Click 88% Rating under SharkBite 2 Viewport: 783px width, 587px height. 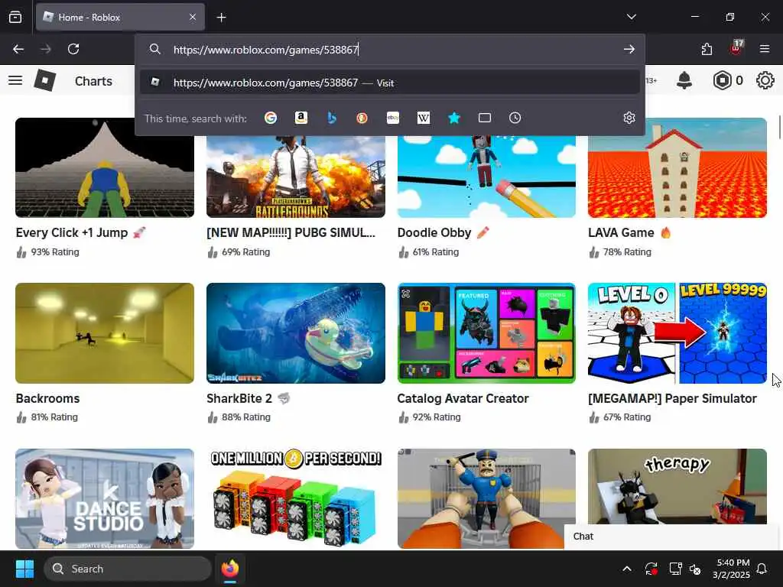point(245,417)
